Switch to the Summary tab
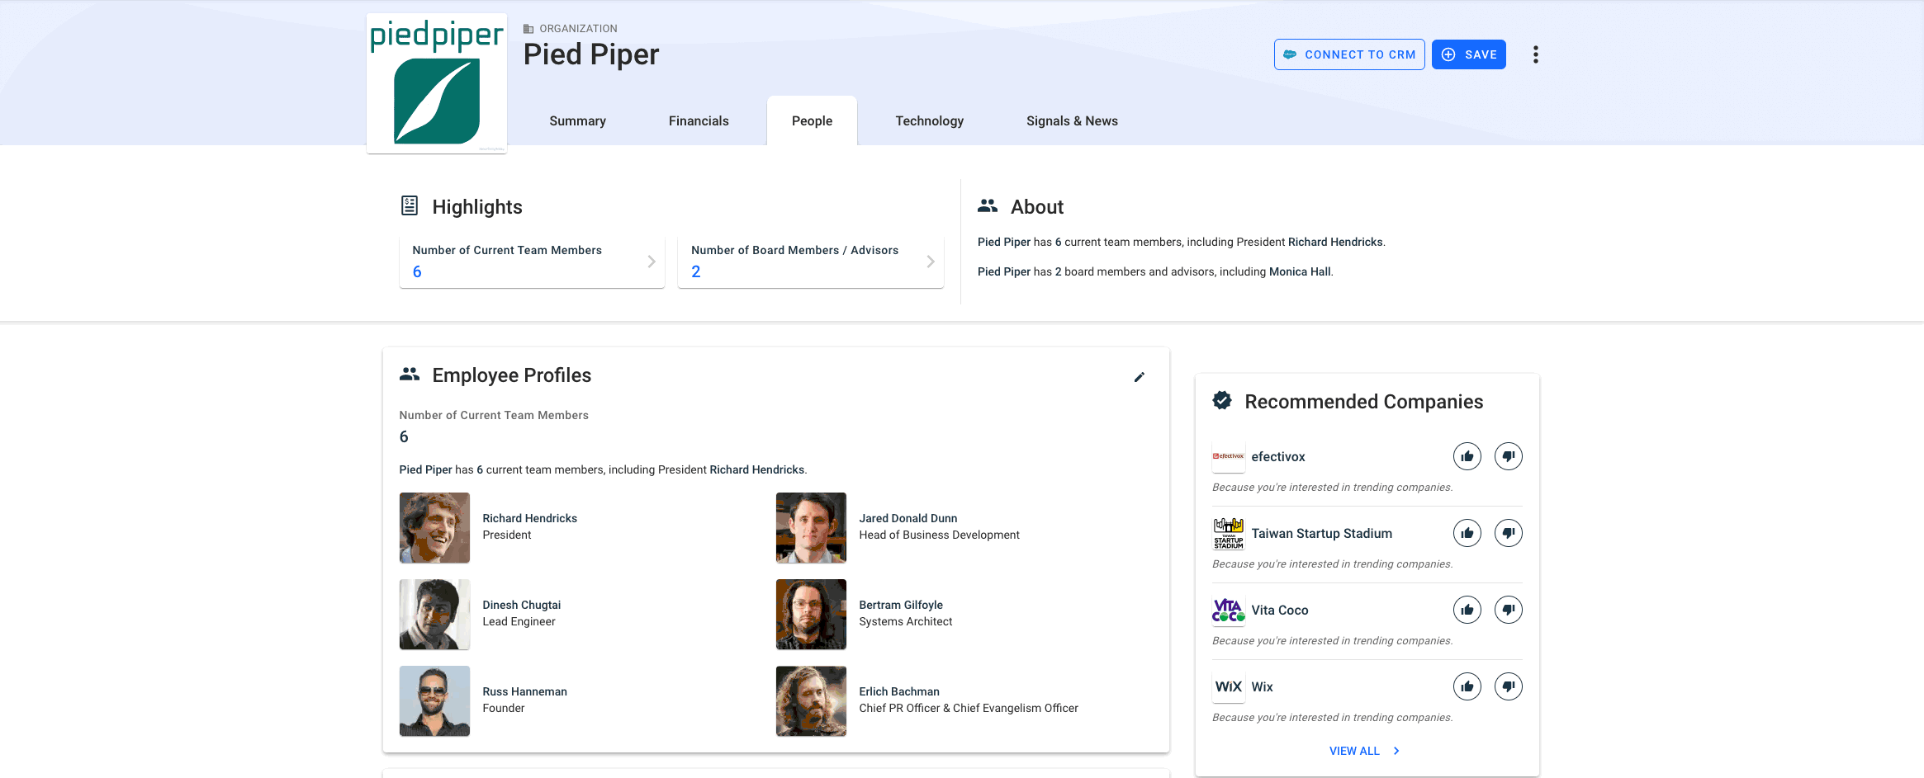Screen dimensions: 1924x778 (x=577, y=120)
